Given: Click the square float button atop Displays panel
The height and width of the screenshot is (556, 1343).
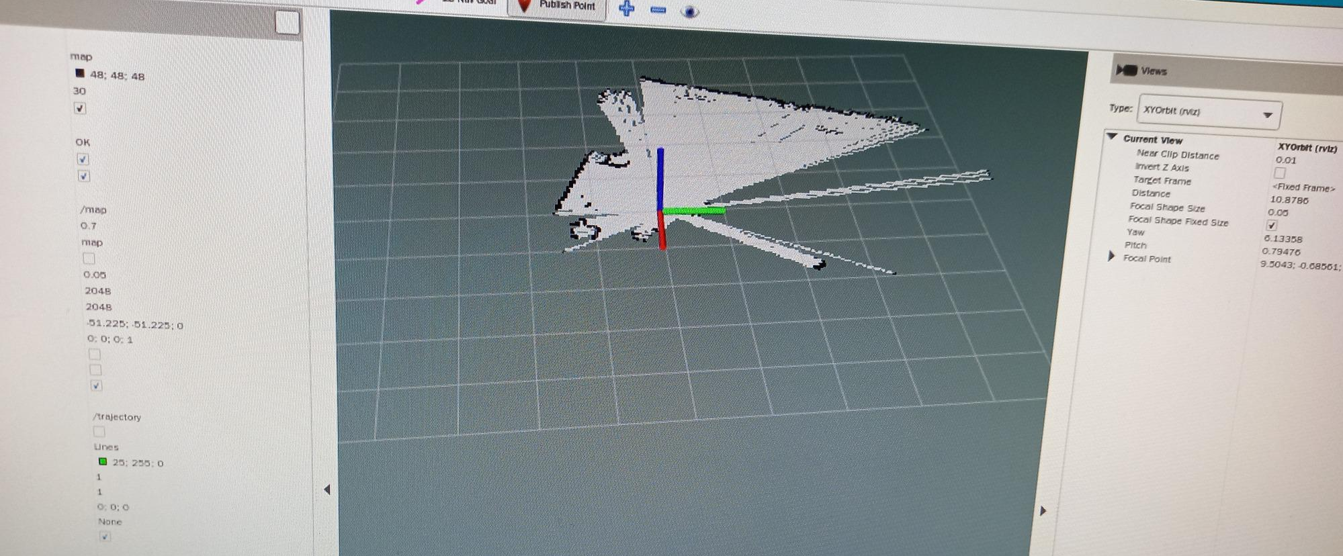Looking at the screenshot, I should point(287,22).
